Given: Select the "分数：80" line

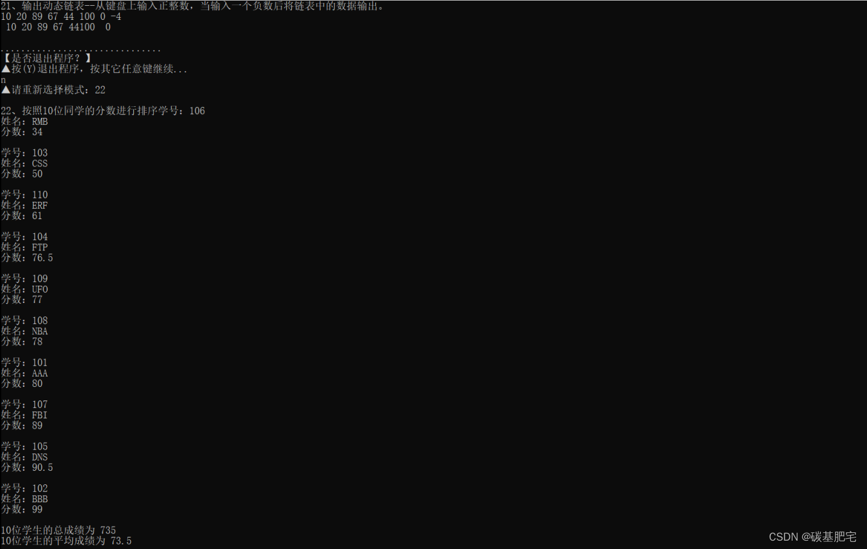Looking at the screenshot, I should 22,384.
